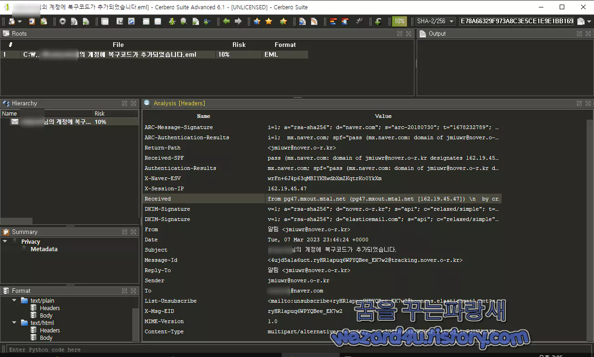The width and height of the screenshot is (594, 357).
Task: Select the X-Session-IP header row
Action: click(x=322, y=188)
